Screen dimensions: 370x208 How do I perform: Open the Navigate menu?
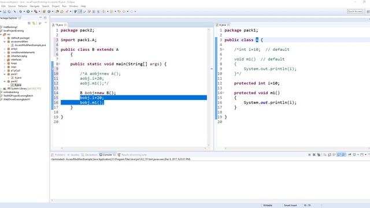click(35, 6)
